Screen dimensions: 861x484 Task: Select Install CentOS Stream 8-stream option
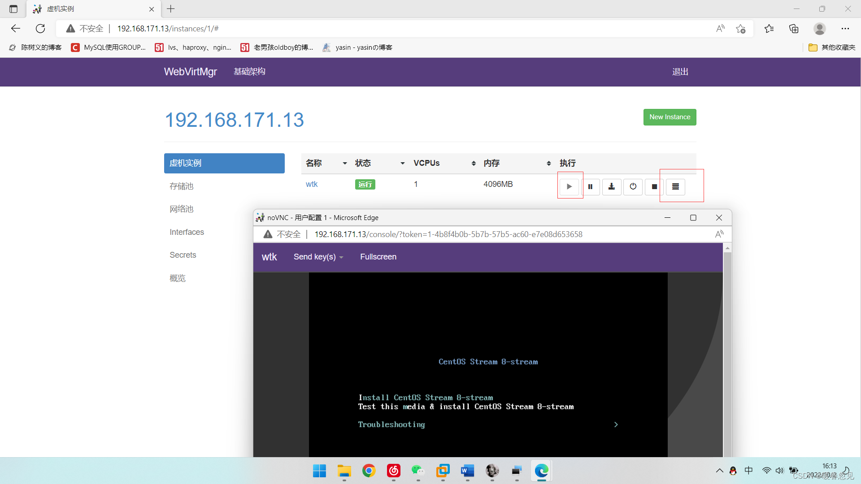coord(426,398)
